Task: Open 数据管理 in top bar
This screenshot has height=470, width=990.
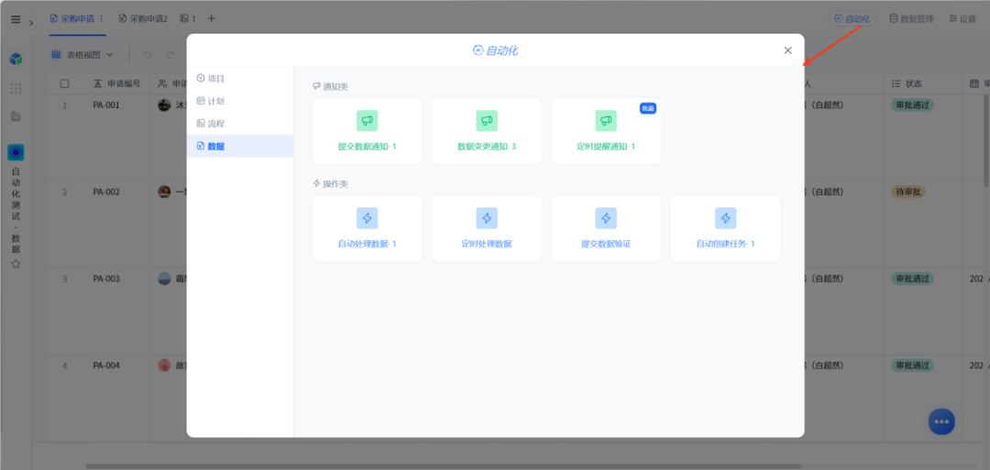Action: 911,19
